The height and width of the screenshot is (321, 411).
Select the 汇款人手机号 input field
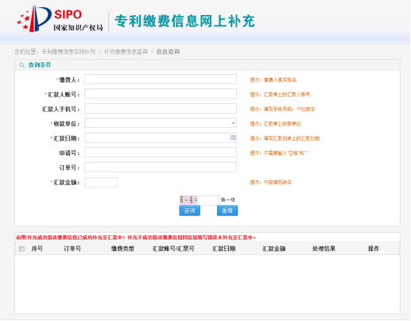[x=161, y=109]
